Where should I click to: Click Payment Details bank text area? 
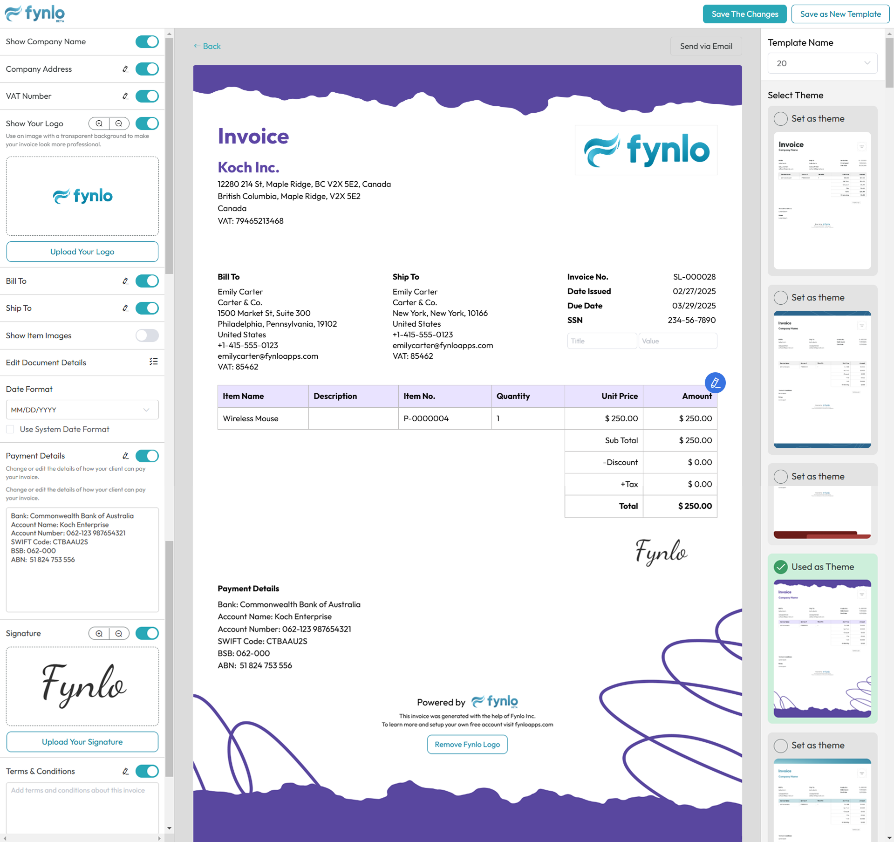click(82, 560)
